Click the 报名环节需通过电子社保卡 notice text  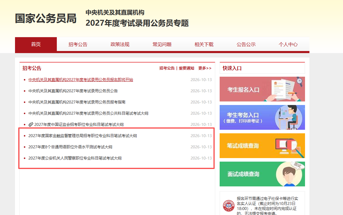[x=267, y=206]
